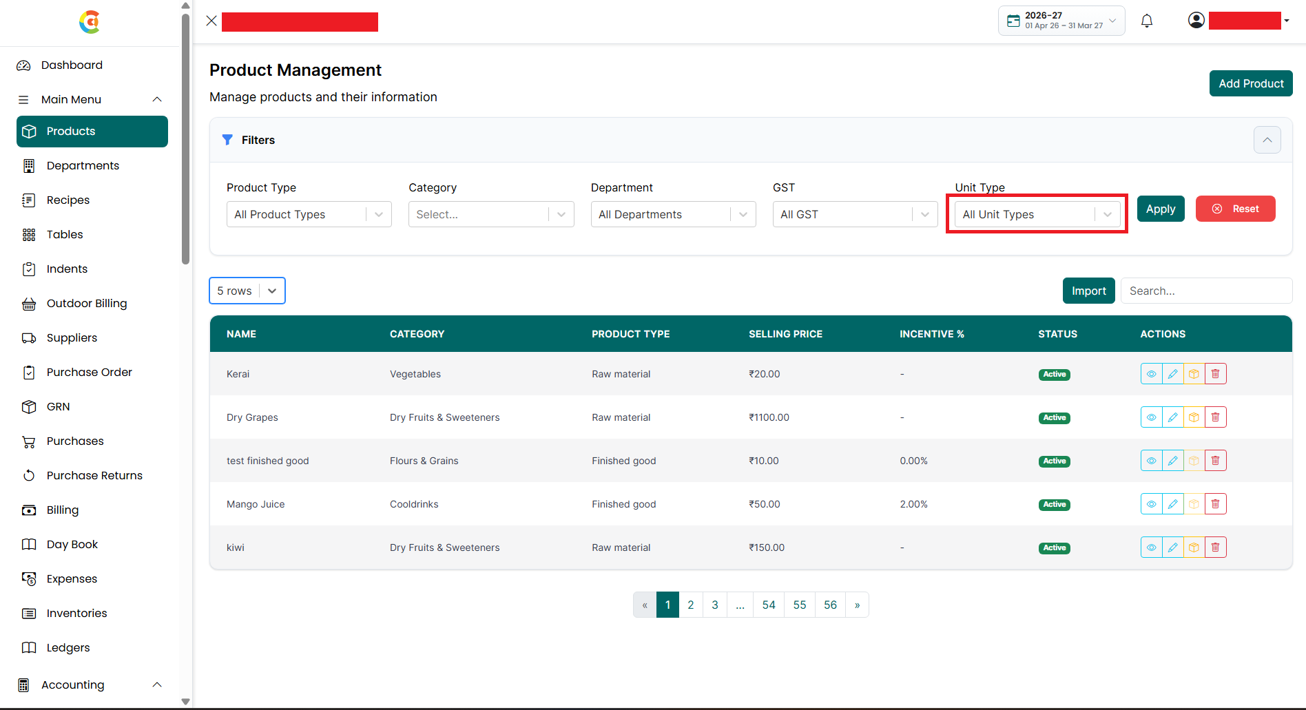Open the Day Book page
Viewport: 1306px width, 710px height.
92,544
